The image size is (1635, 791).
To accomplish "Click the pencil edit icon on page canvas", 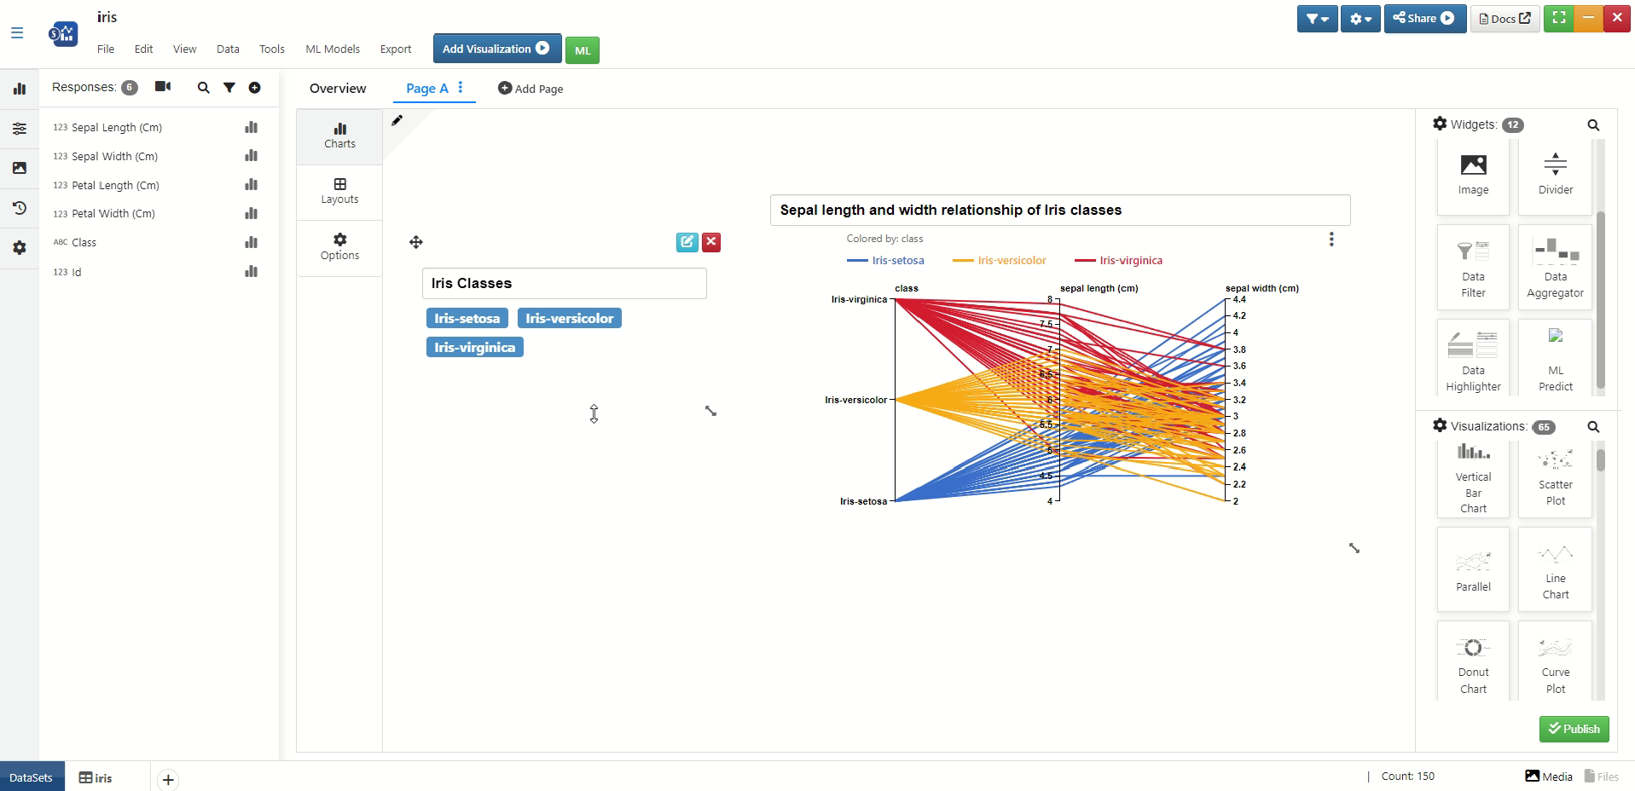I will pyautogui.click(x=397, y=120).
